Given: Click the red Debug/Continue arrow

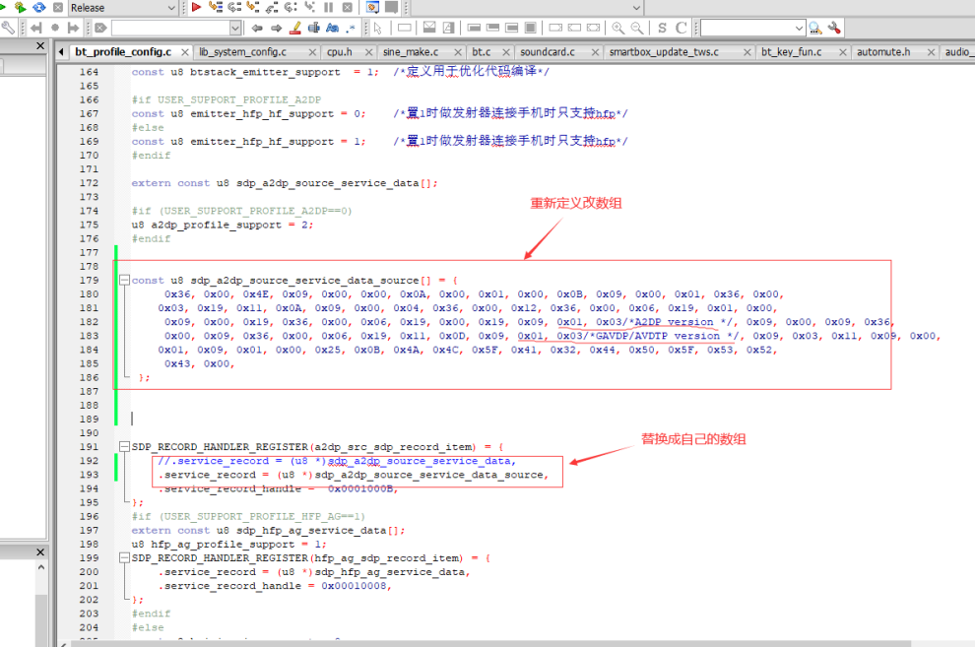Looking at the screenshot, I should click(197, 8).
